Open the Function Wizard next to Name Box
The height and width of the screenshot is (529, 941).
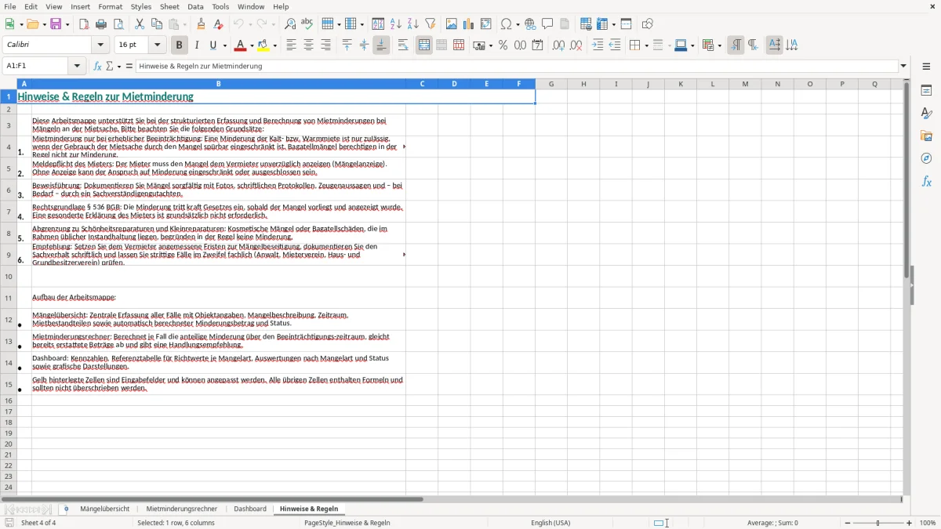(97, 66)
